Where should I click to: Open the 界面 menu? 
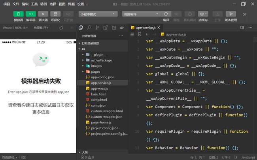point(71,4)
